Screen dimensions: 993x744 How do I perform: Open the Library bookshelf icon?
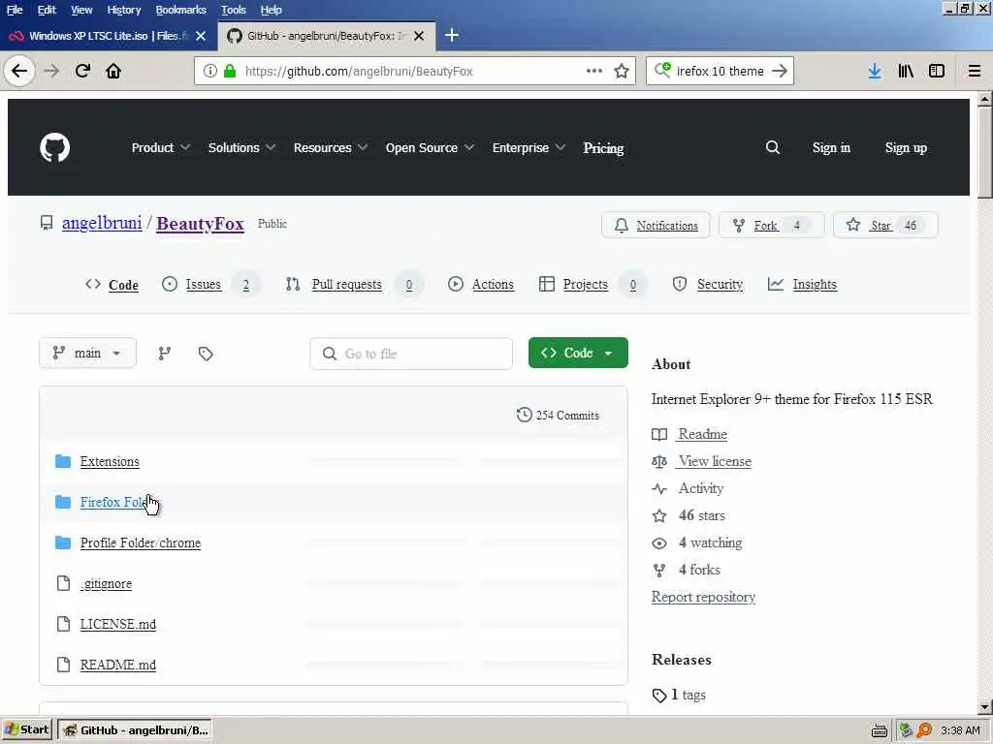point(906,71)
